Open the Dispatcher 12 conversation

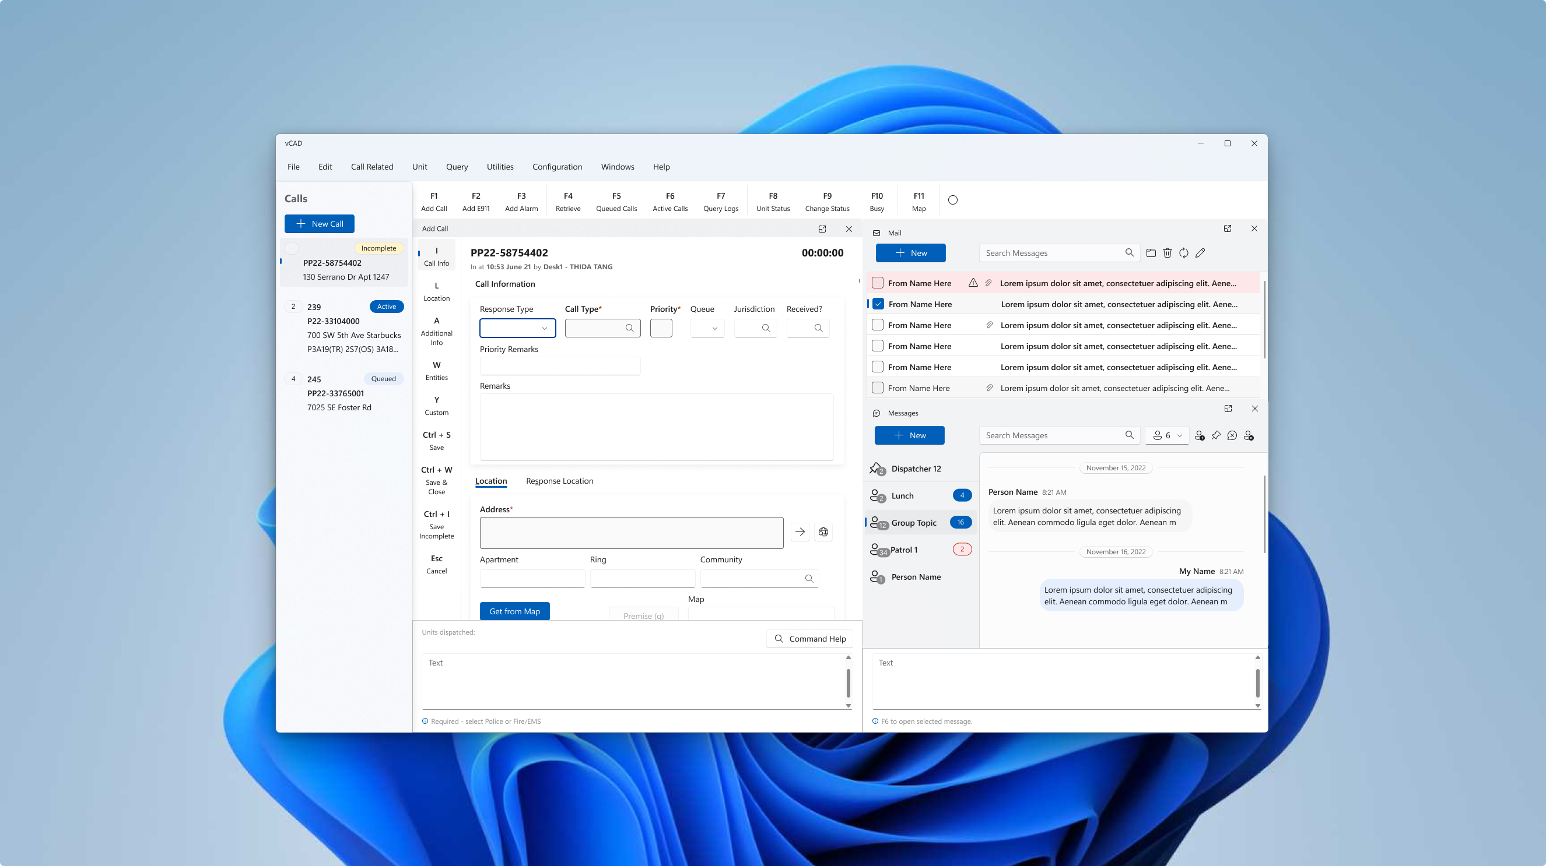coord(920,469)
